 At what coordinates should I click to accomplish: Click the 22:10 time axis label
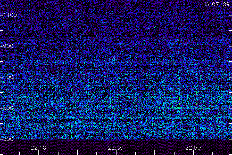38,148
